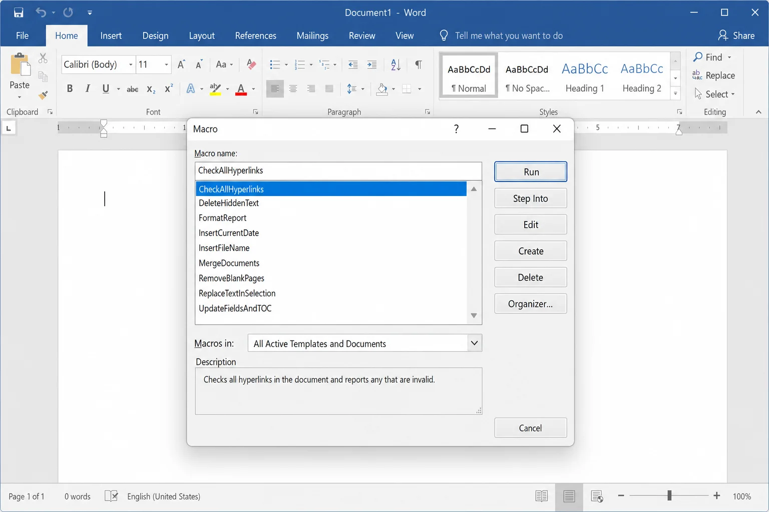Open Font dialog launcher
Image resolution: width=769 pixels, height=512 pixels.
(x=255, y=112)
